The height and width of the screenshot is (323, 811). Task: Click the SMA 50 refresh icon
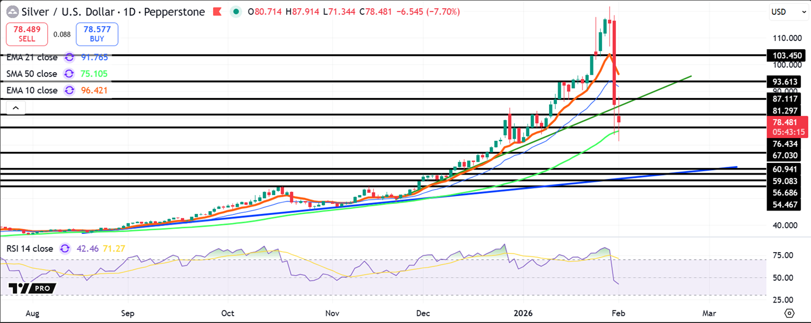pos(69,74)
